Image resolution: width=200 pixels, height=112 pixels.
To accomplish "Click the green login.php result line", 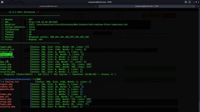I will [44, 47].
